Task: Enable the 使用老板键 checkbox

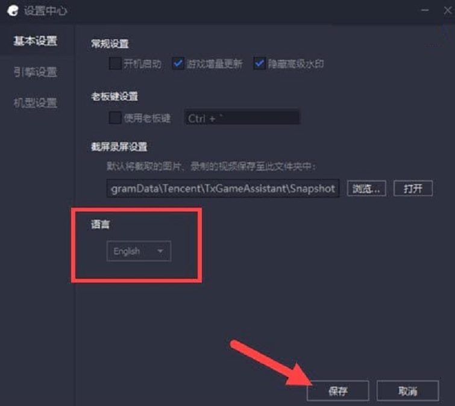Action: [x=115, y=117]
